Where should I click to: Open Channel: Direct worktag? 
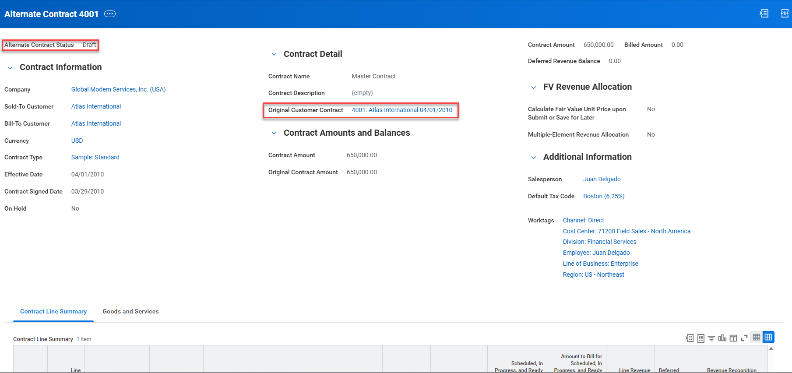point(583,220)
